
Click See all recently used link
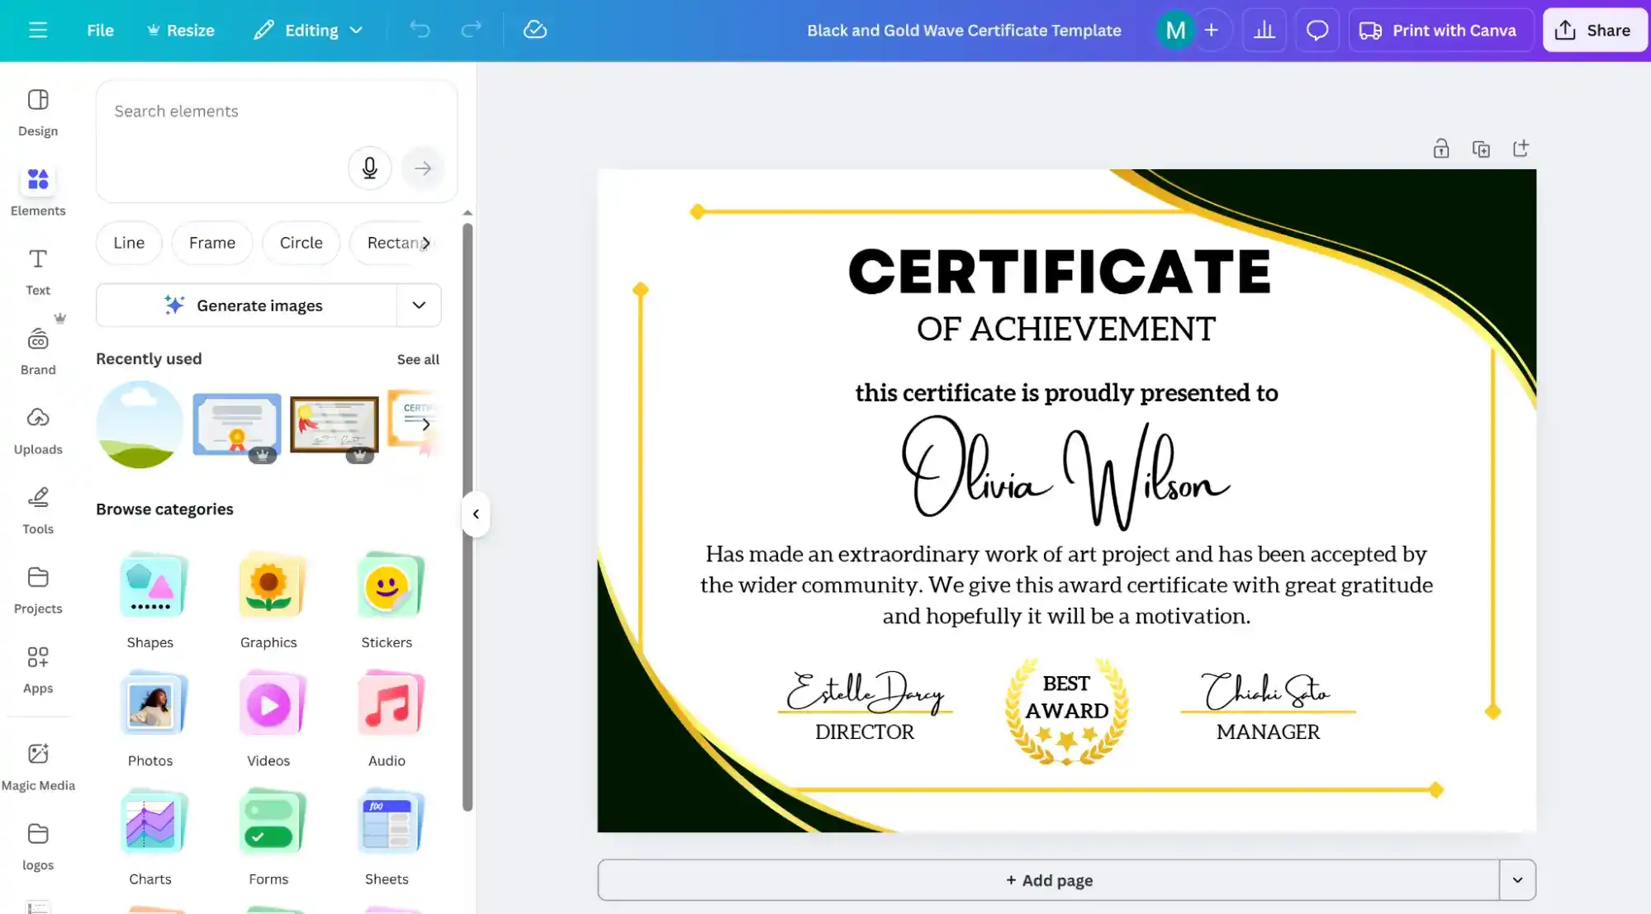pos(418,359)
